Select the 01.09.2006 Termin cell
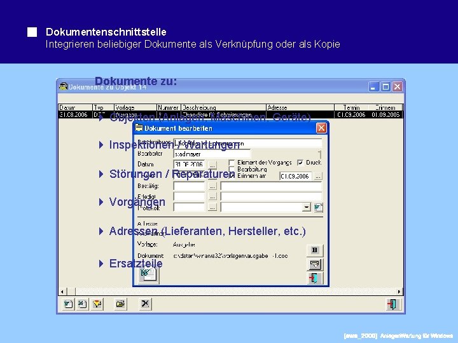The image size is (458, 343). point(351,114)
